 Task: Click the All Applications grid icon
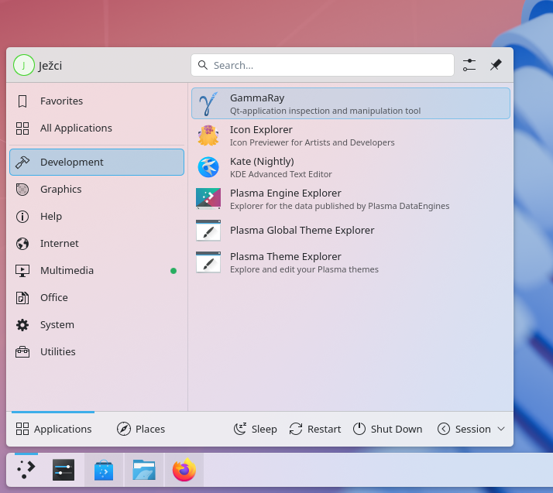[22, 128]
